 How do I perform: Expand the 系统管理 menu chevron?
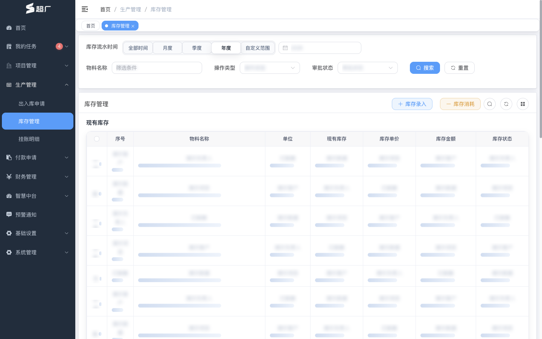click(67, 252)
